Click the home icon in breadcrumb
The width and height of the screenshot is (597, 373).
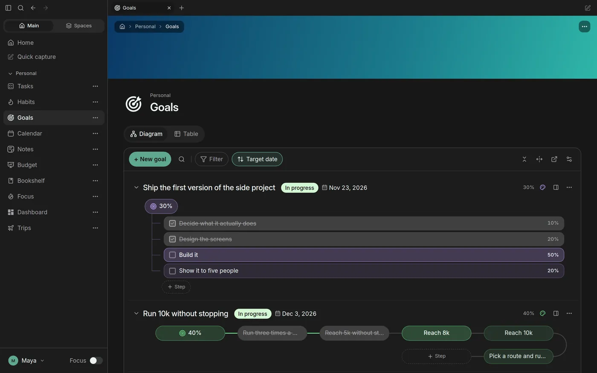122,26
